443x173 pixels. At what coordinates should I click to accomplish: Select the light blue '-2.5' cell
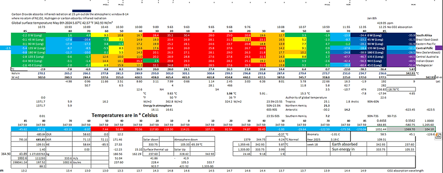coord(5,48)
